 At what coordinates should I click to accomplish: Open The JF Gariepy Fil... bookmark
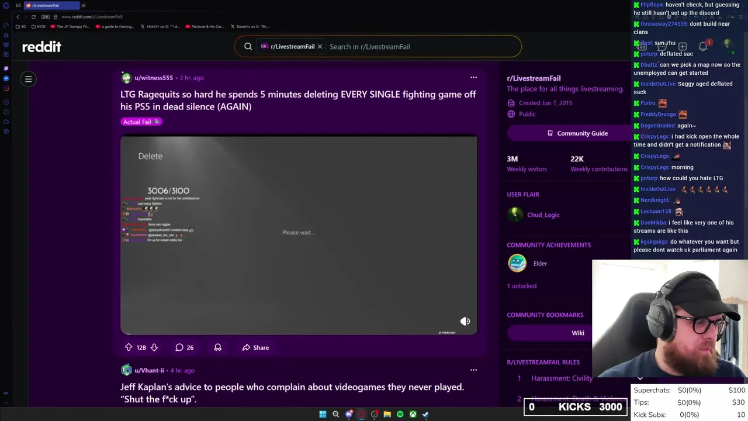pyautogui.click(x=70, y=26)
